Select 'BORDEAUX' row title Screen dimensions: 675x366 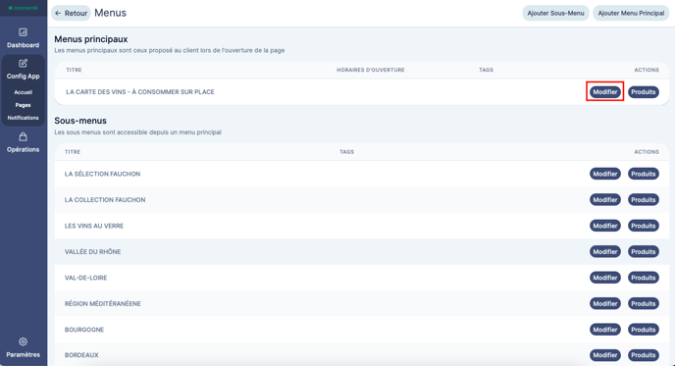click(81, 355)
